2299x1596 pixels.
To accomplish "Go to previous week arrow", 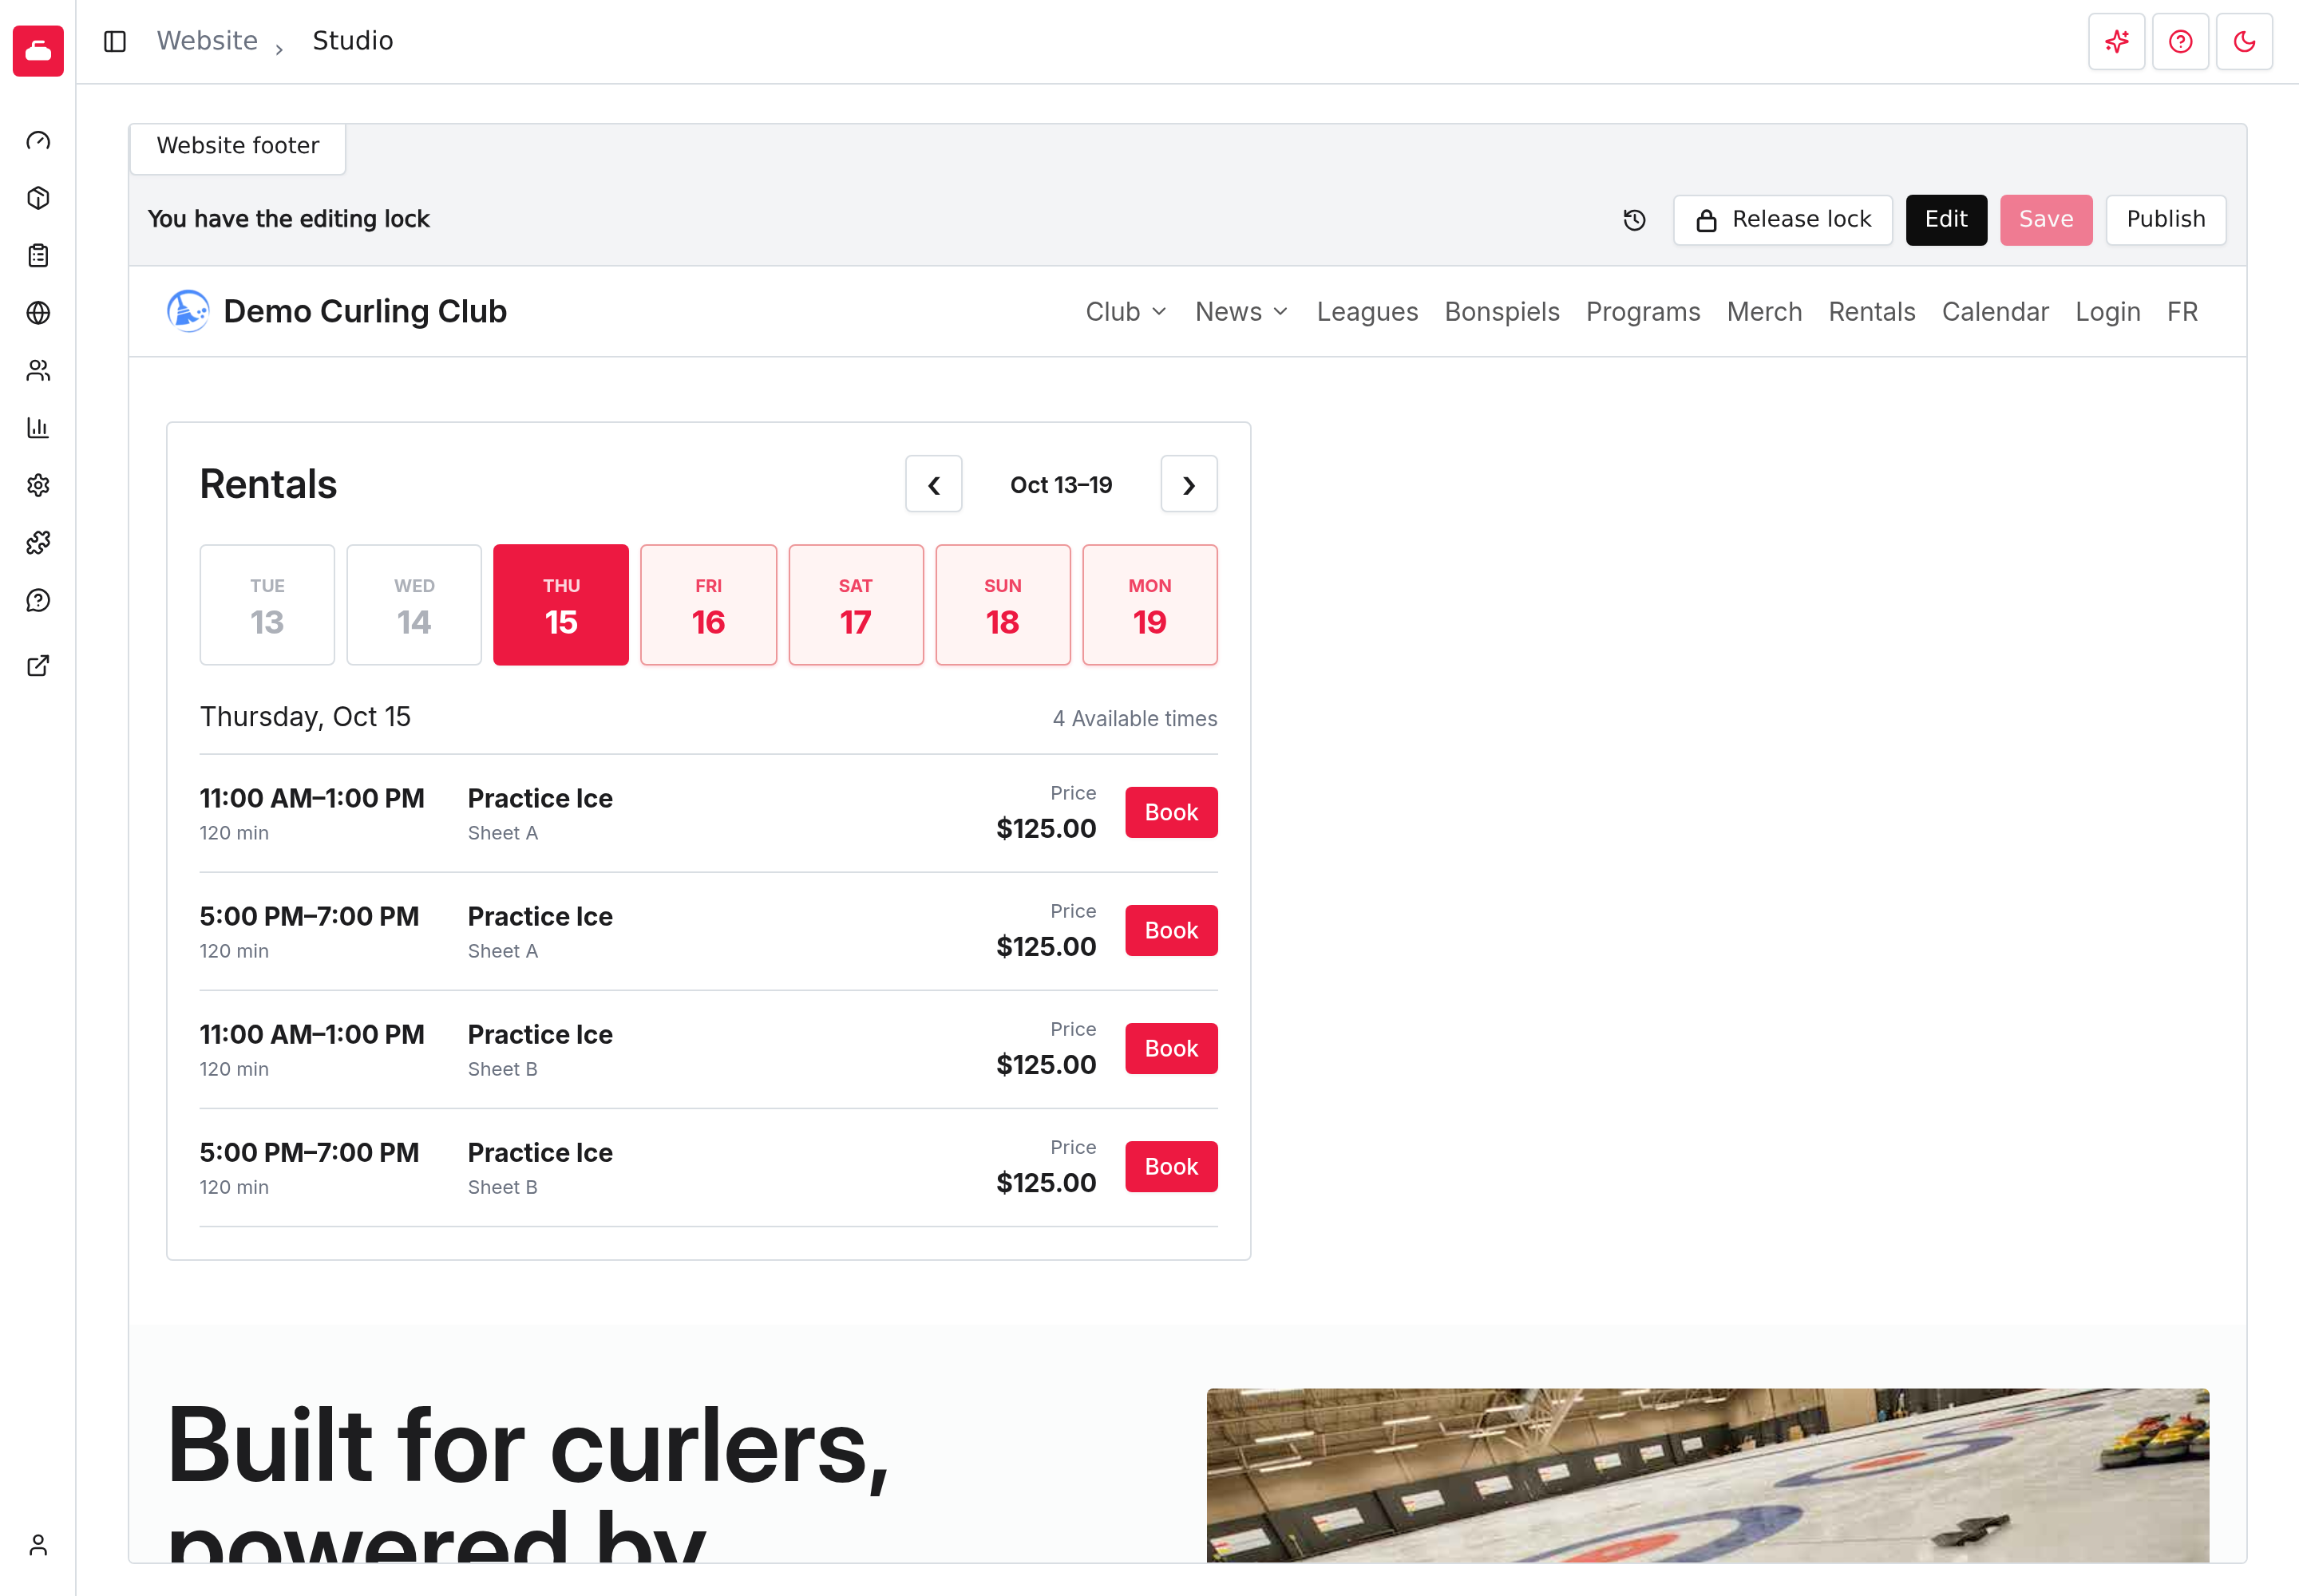I will (933, 485).
